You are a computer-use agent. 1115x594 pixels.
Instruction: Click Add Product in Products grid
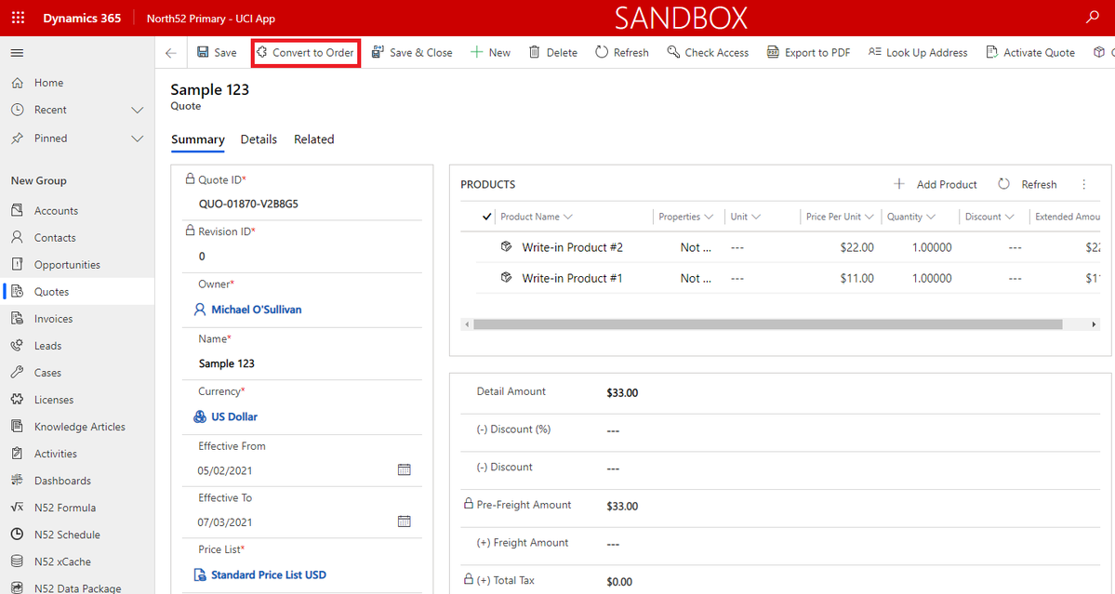point(936,184)
